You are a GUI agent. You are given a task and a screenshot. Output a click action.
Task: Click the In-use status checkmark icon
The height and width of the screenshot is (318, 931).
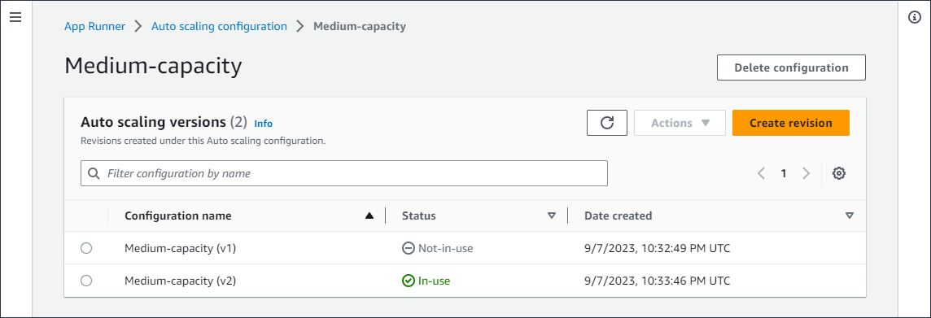408,281
